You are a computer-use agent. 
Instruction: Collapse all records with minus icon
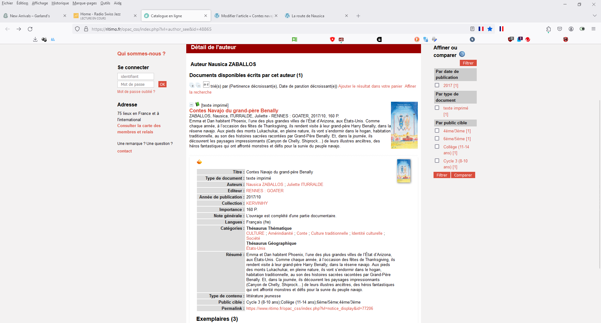point(198,85)
